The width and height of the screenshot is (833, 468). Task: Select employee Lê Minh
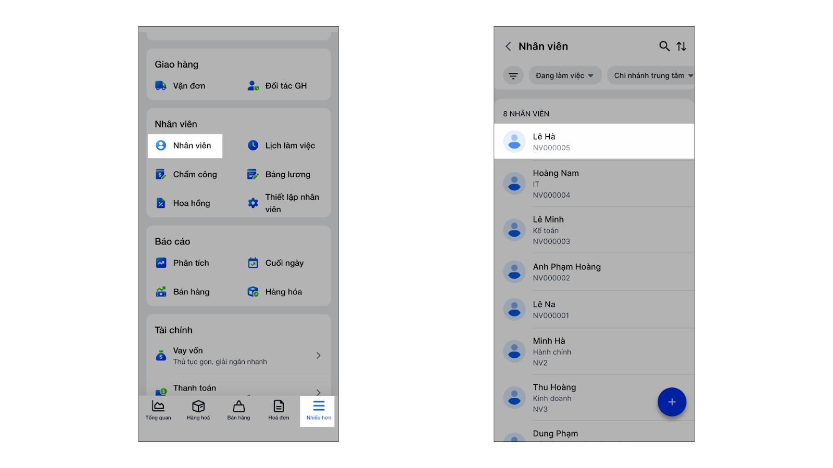click(x=594, y=230)
